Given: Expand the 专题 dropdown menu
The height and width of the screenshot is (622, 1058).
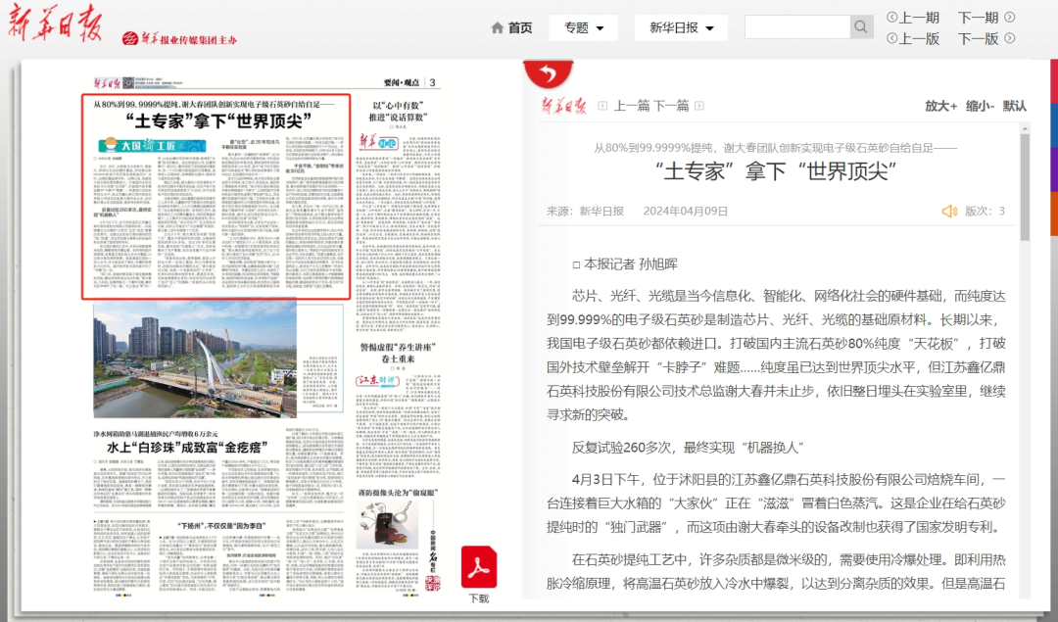Looking at the screenshot, I should tap(584, 27).
